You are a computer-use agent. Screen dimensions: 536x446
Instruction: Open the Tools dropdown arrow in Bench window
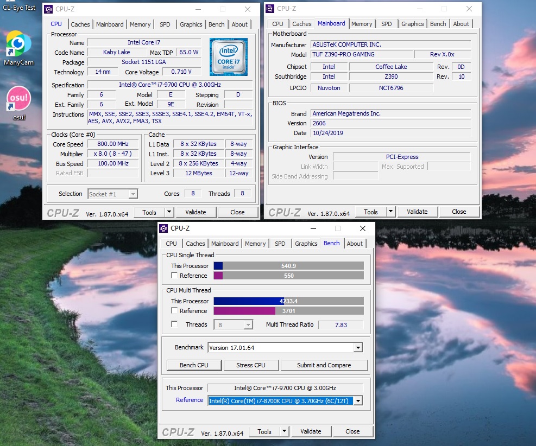pos(284,431)
